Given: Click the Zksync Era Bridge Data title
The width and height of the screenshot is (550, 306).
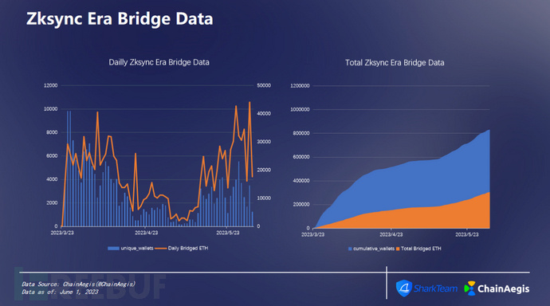Looking at the screenshot, I should click(120, 18).
